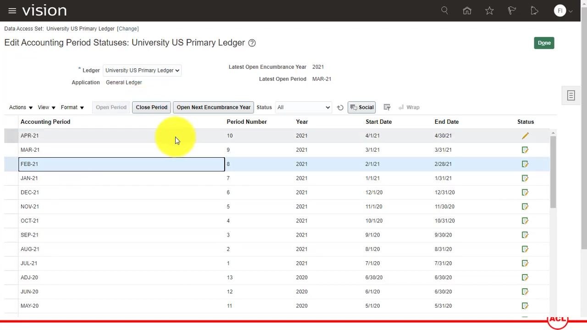
Task: Click the Social button
Action: [x=361, y=107]
